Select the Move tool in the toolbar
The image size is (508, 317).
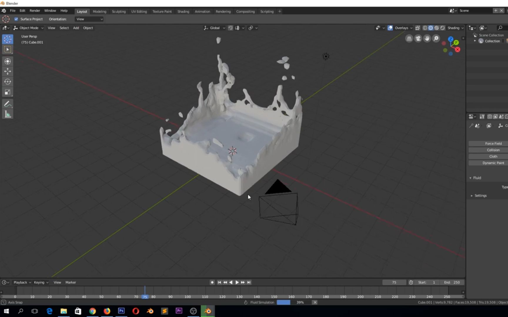click(7, 71)
